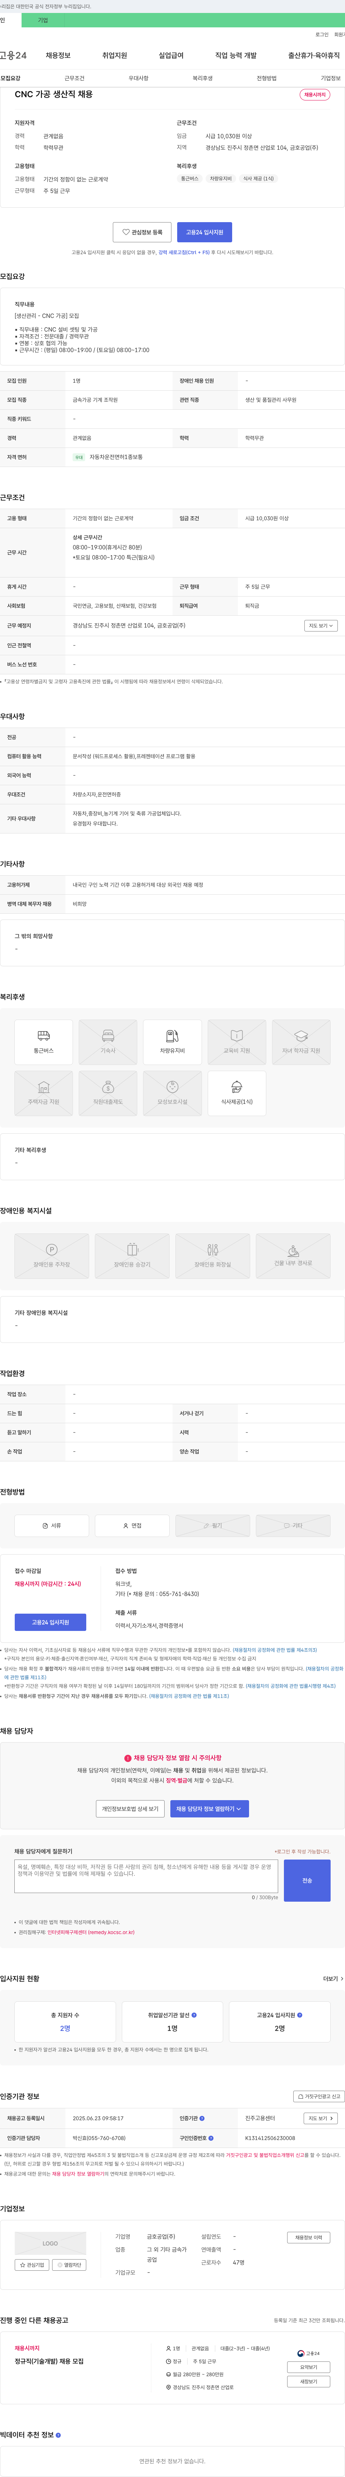The image size is (345, 2477).
Task: Jump to the 복리후생 section tab
Action: point(202,78)
